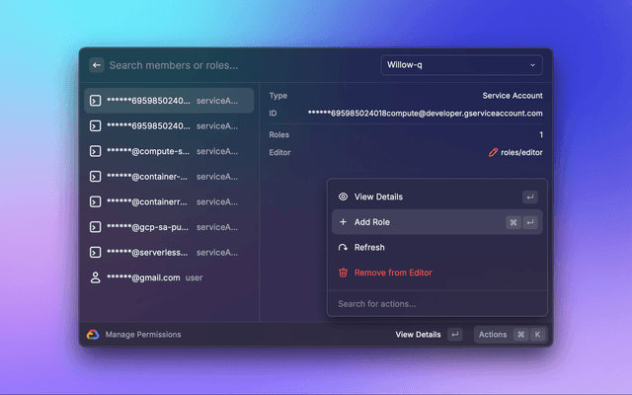Click the terminal icon of the compute-s service account

click(95, 151)
